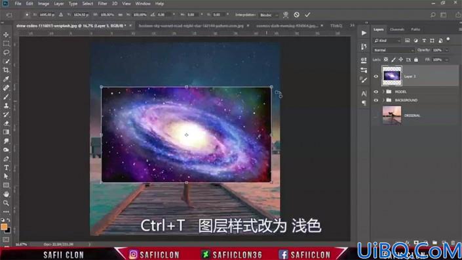
Task: Toggle Lock all padlock icon
Action: pos(416,60)
